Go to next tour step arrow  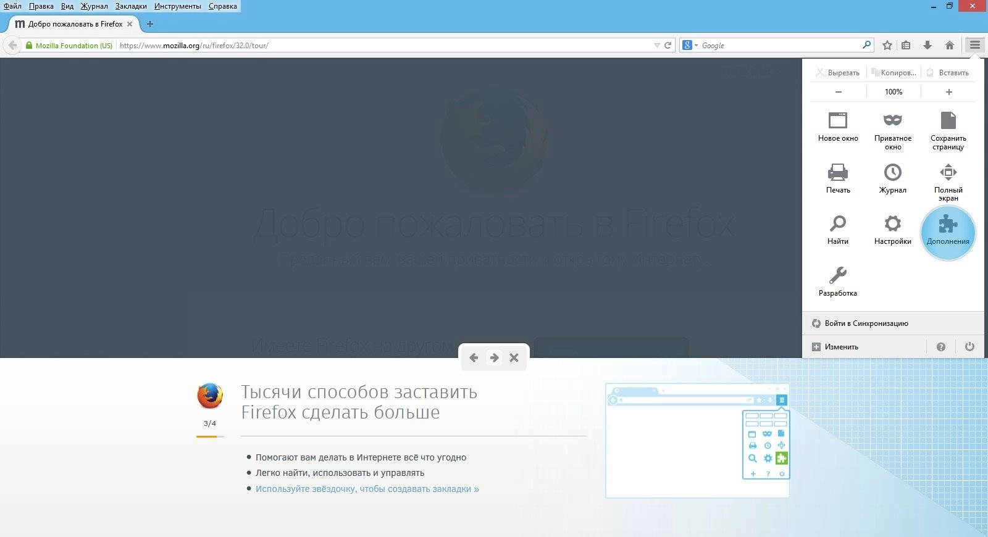(x=494, y=357)
